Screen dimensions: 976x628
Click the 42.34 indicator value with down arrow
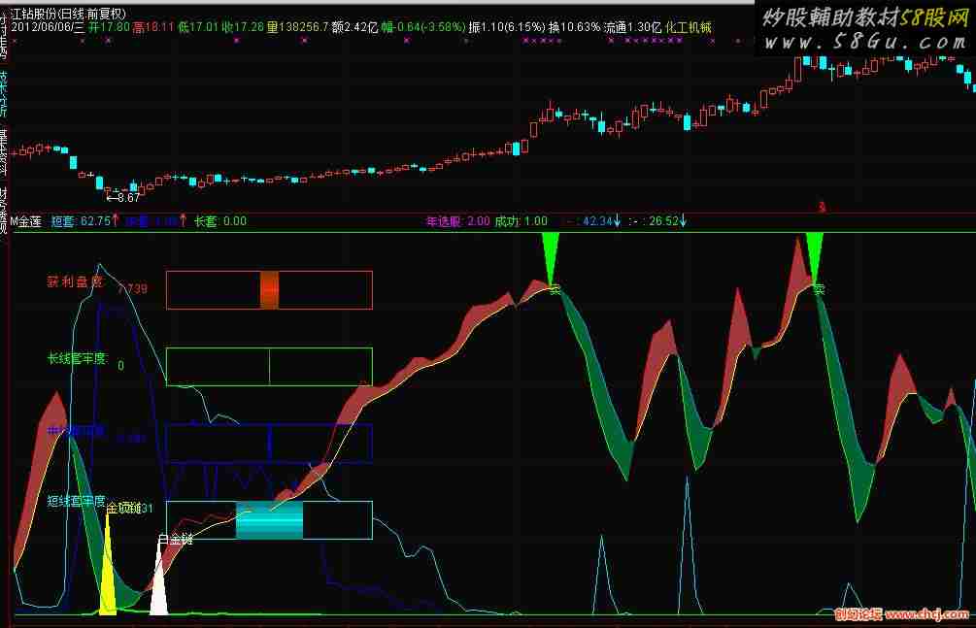click(x=601, y=221)
